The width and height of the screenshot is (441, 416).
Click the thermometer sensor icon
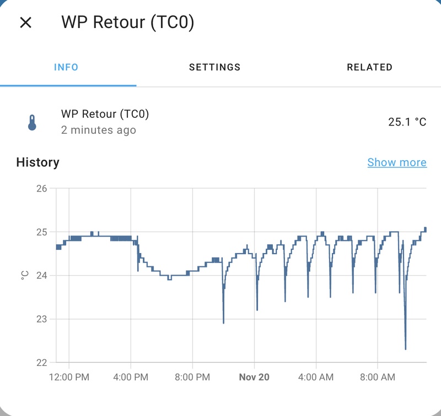coord(32,122)
